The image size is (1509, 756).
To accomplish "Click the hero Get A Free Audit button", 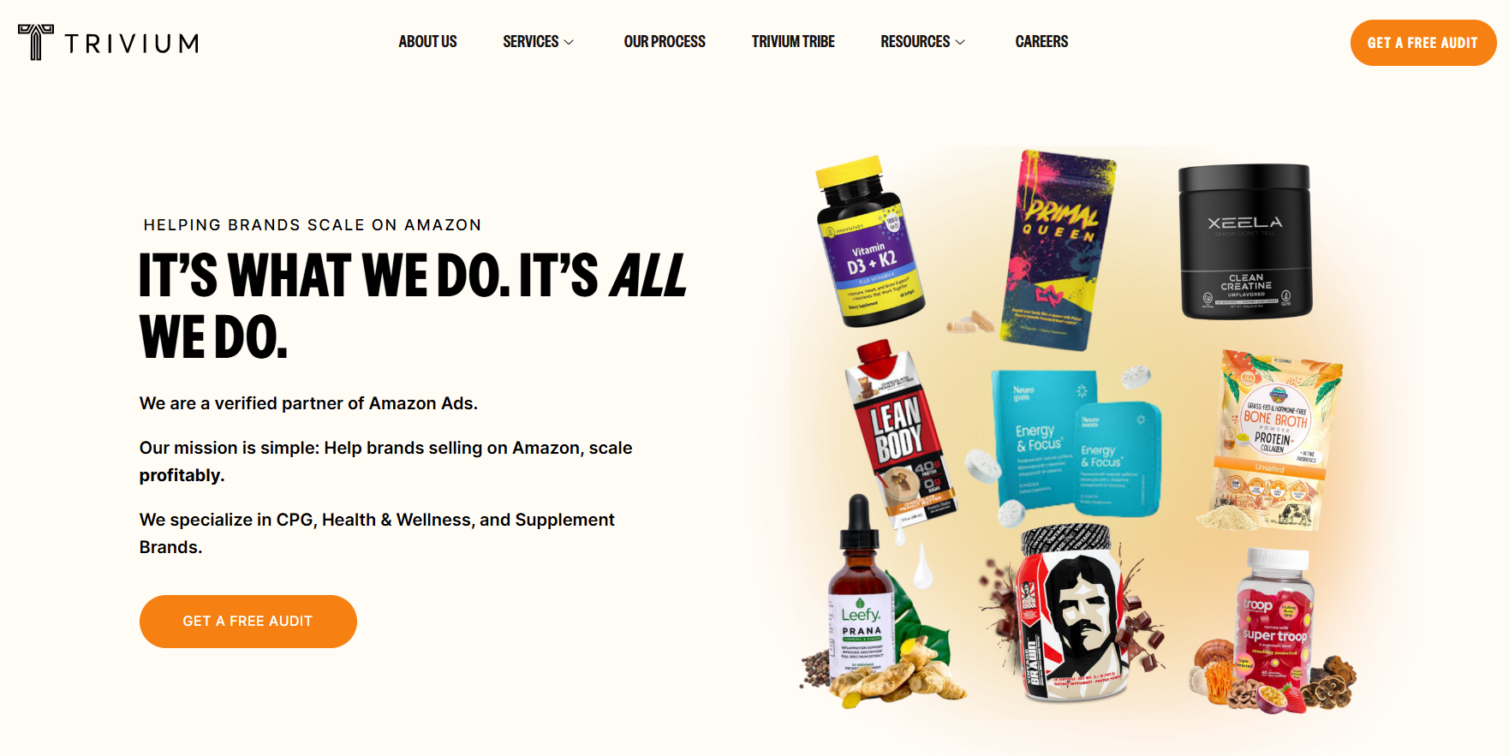I will click(248, 622).
